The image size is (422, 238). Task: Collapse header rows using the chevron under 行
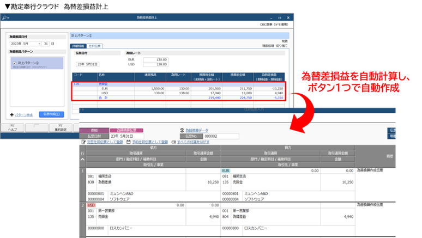[83, 159]
